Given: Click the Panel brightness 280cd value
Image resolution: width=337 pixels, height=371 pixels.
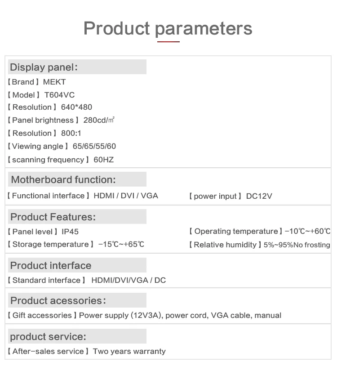Looking at the screenshot, I should [61, 120].
